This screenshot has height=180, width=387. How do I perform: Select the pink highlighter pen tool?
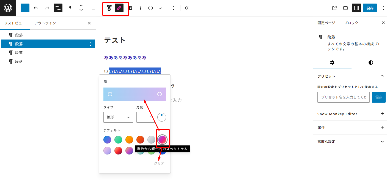119,8
